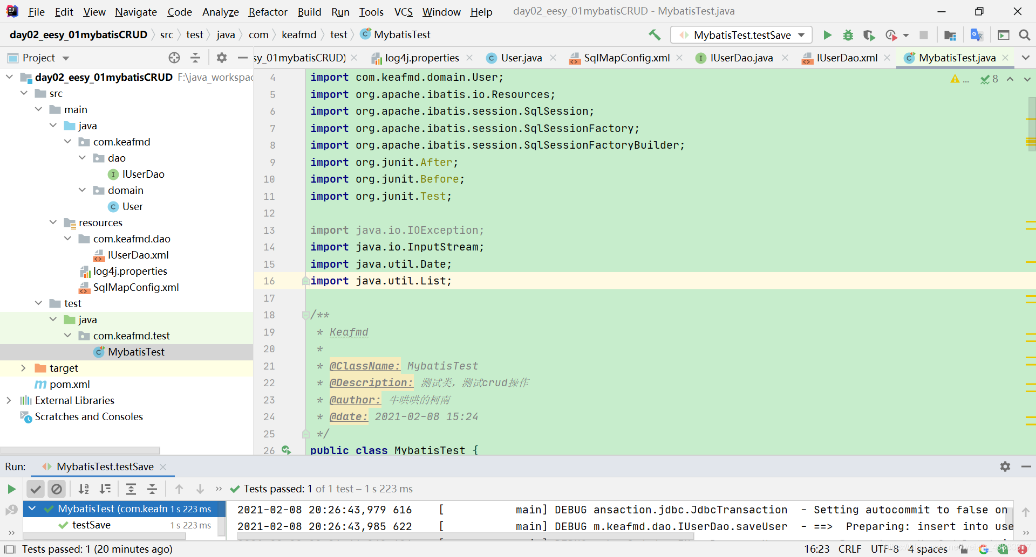Switch to the IUserDao.xml tab
1036x557 pixels.
(x=847, y=58)
